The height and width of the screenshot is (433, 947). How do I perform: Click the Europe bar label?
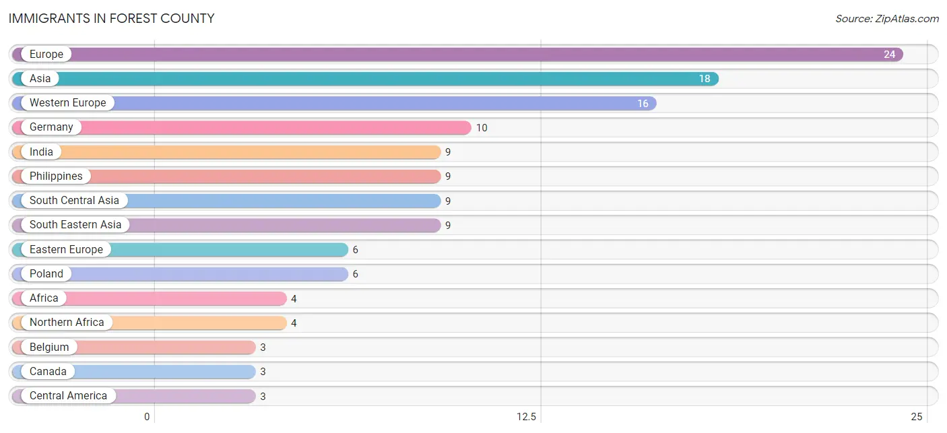coord(46,55)
